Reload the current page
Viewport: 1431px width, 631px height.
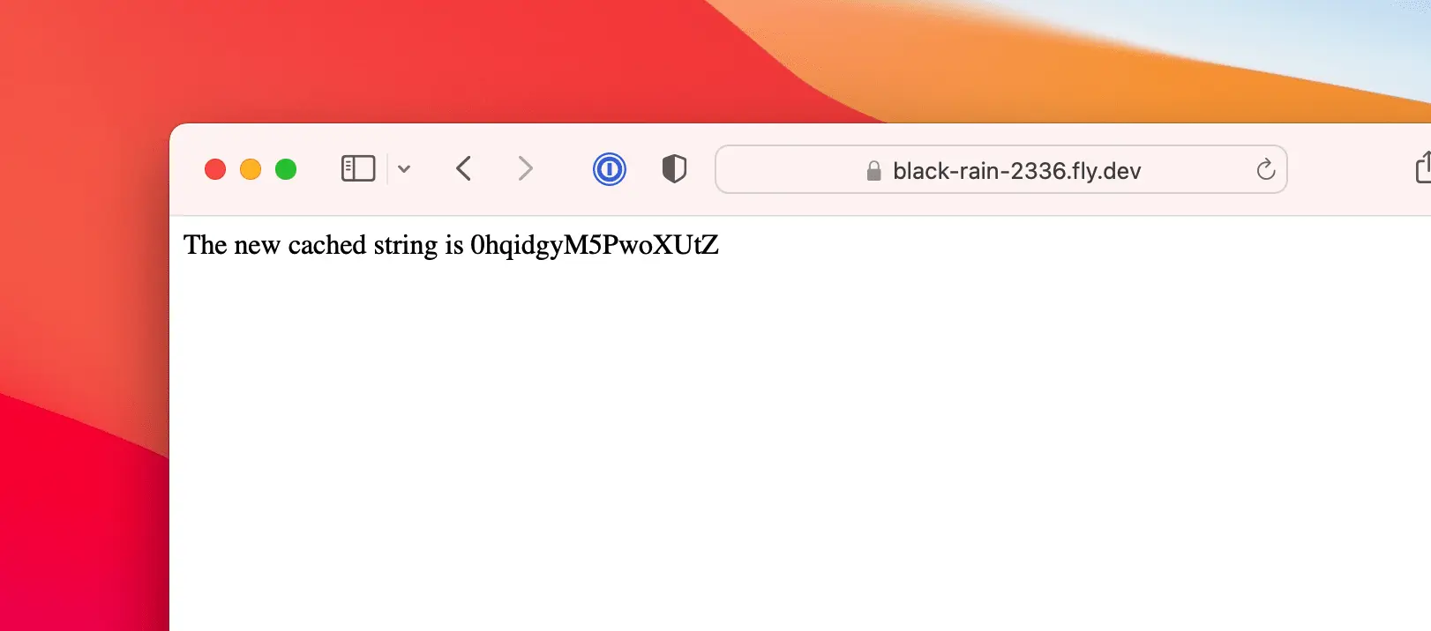1266,169
